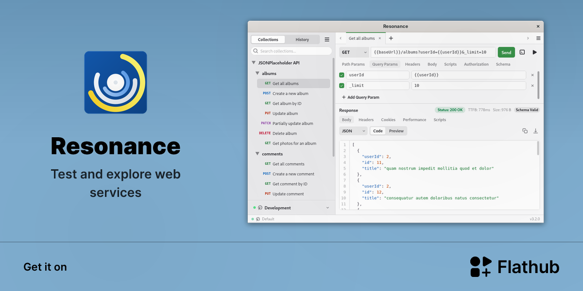Toggle the _limit param checkbox
This screenshot has height=291, width=583.
click(x=342, y=86)
